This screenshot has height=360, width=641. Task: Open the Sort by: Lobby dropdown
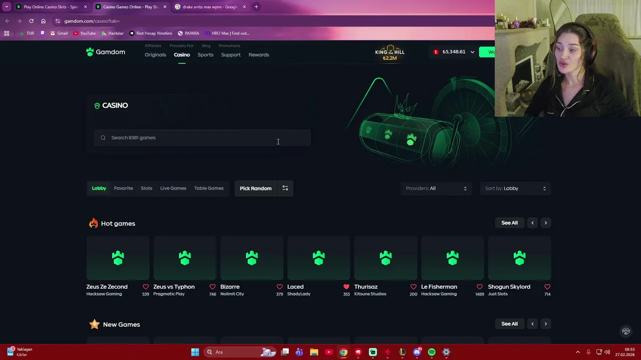[x=515, y=188]
